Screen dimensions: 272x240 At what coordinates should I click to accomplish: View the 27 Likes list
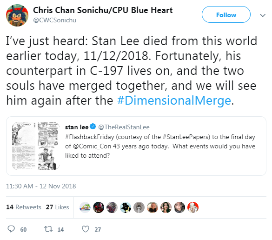(x=57, y=207)
